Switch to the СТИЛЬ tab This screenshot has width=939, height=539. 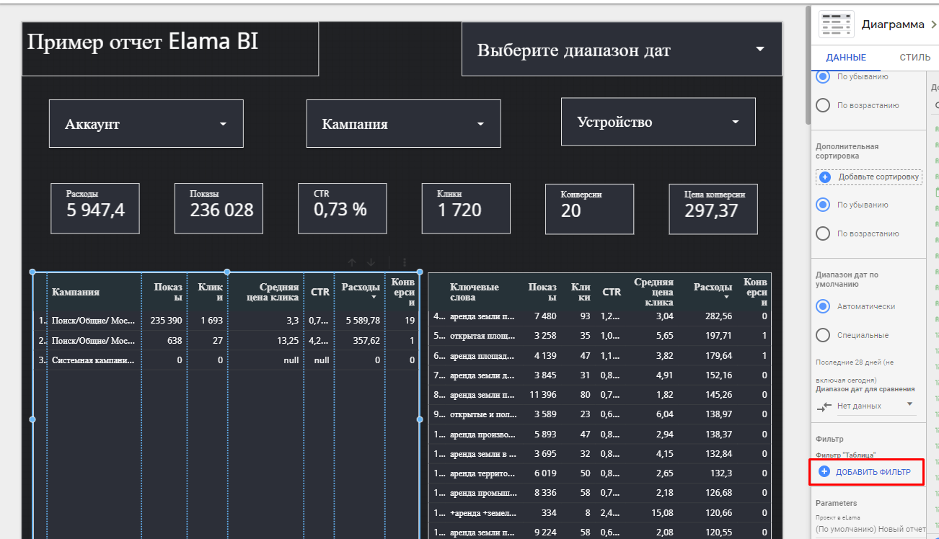pos(914,58)
